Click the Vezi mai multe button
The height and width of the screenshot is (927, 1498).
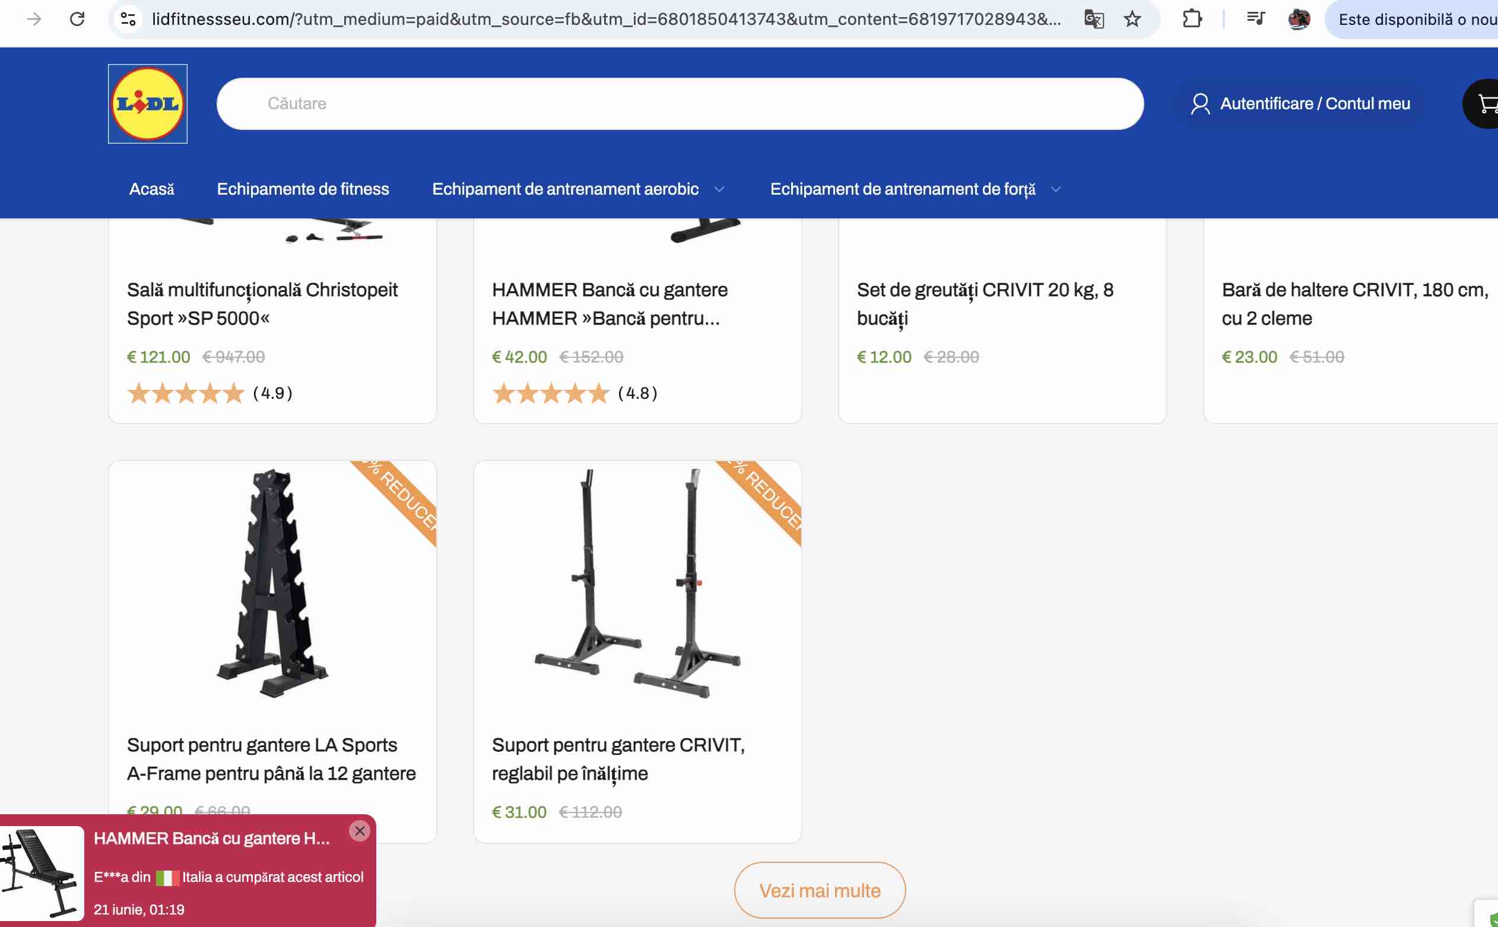click(x=820, y=890)
